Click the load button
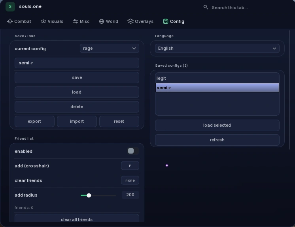 (77, 92)
